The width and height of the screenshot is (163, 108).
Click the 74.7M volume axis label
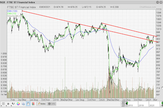(4, 95)
